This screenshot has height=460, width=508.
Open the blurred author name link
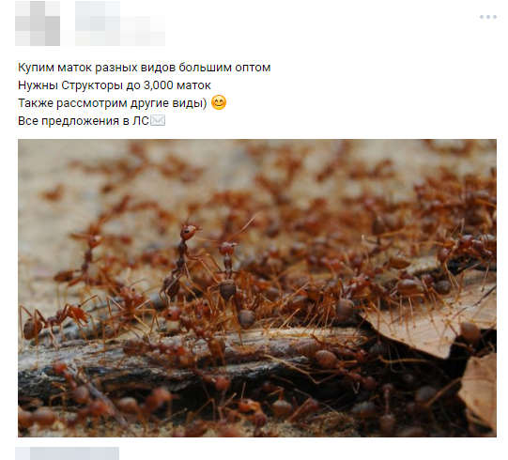click(120, 23)
